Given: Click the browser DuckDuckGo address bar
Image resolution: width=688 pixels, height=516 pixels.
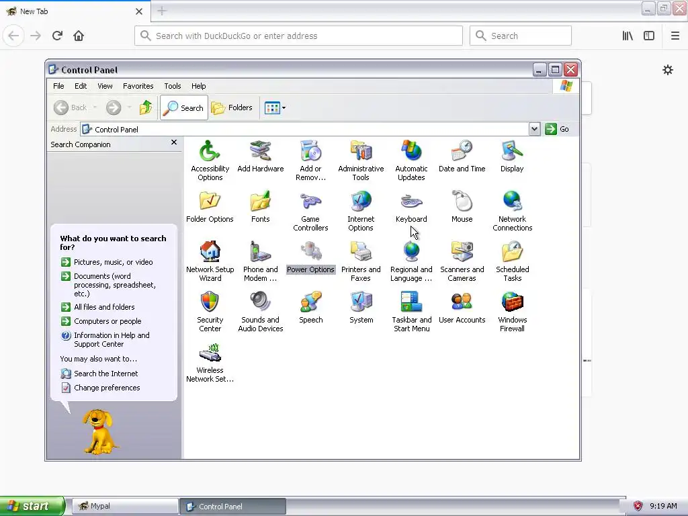Looking at the screenshot, I should pos(298,36).
